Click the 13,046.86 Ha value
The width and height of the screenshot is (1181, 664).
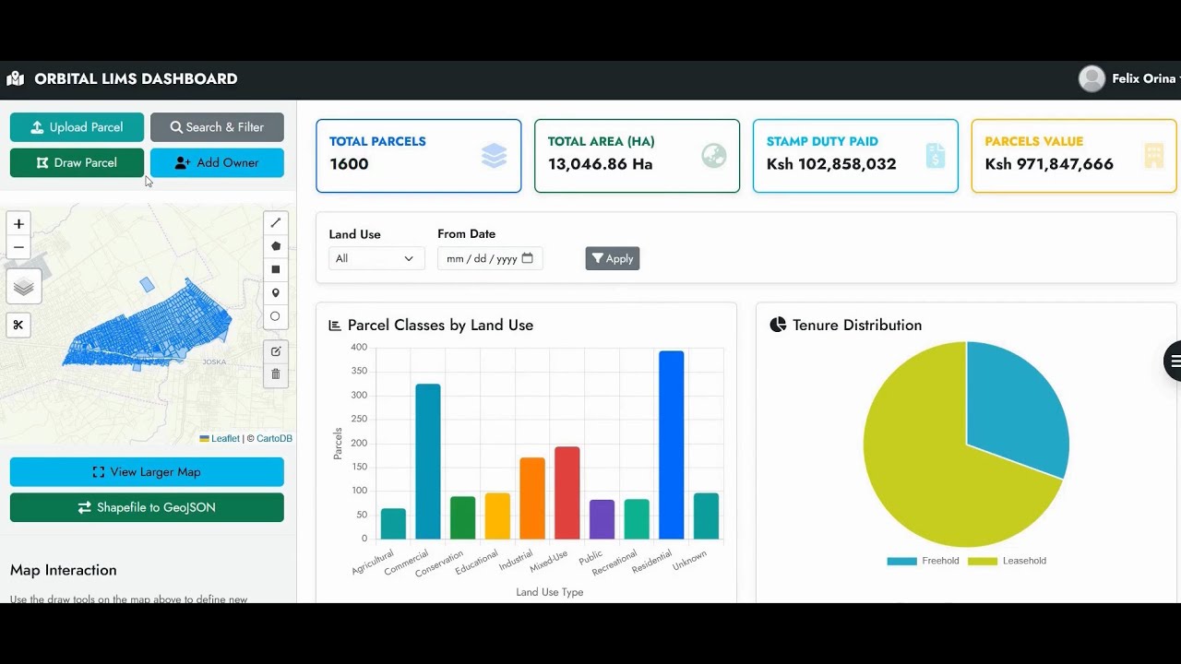point(600,164)
